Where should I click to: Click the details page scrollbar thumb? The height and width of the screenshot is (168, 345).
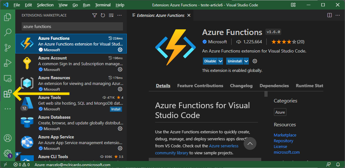266,94
